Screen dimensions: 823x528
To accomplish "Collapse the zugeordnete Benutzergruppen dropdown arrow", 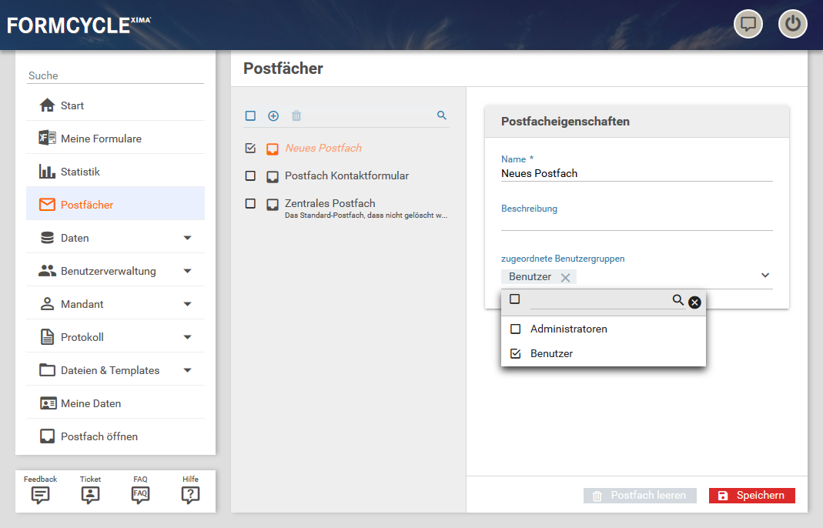I will (x=765, y=276).
